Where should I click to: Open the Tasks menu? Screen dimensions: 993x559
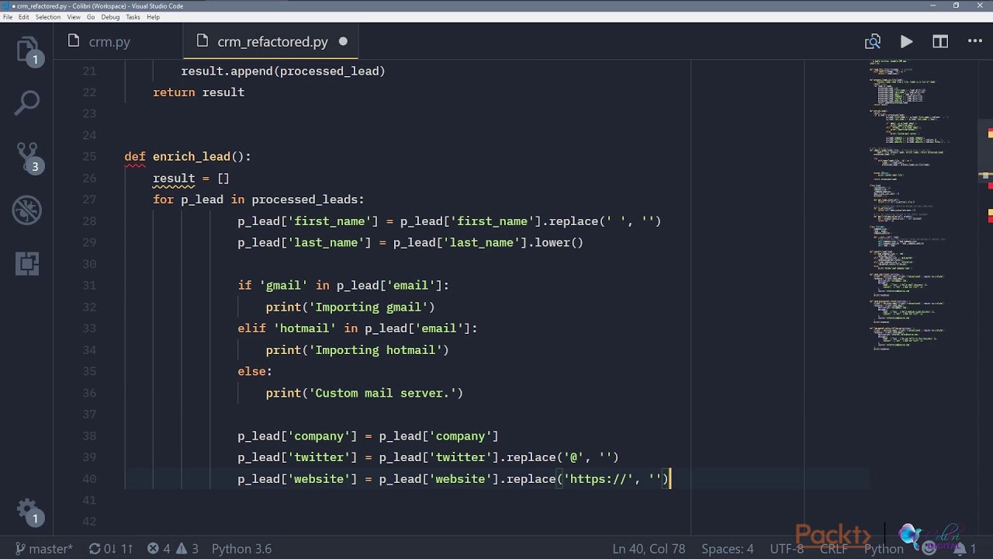coord(133,17)
